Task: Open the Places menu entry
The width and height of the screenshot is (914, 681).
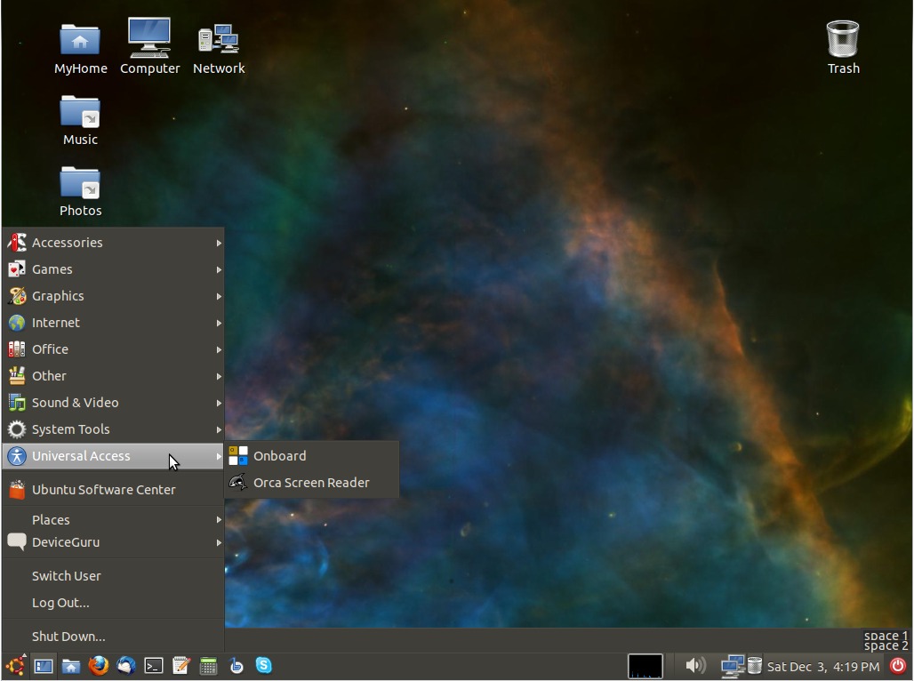Action: (113, 519)
